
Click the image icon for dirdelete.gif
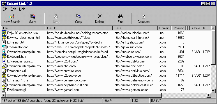pos(4,90)
